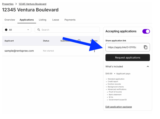Click the dropdown caret in the All filter
This screenshot has width=160, height=119.
(28, 30)
